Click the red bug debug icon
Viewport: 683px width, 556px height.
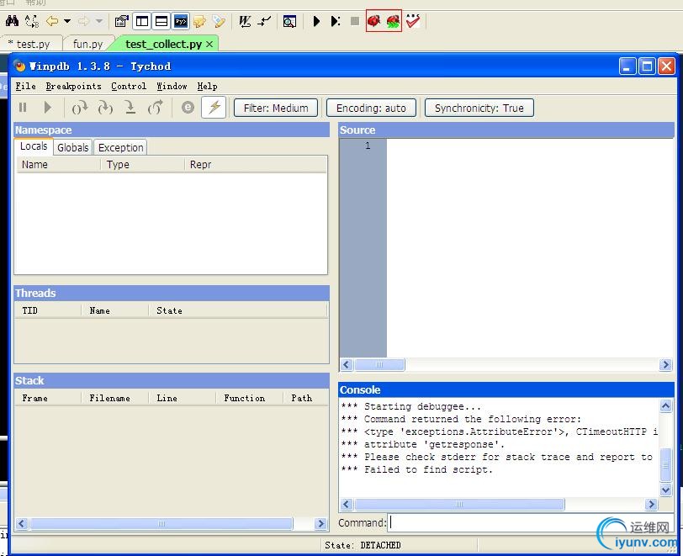(374, 21)
